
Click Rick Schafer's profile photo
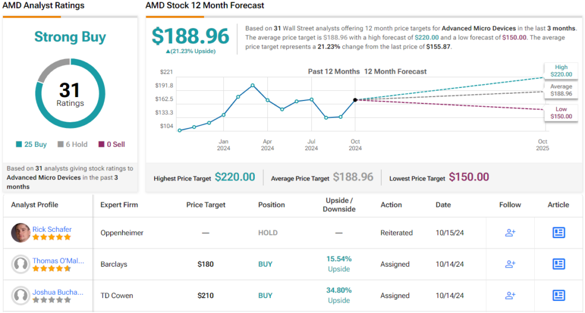coord(21,232)
